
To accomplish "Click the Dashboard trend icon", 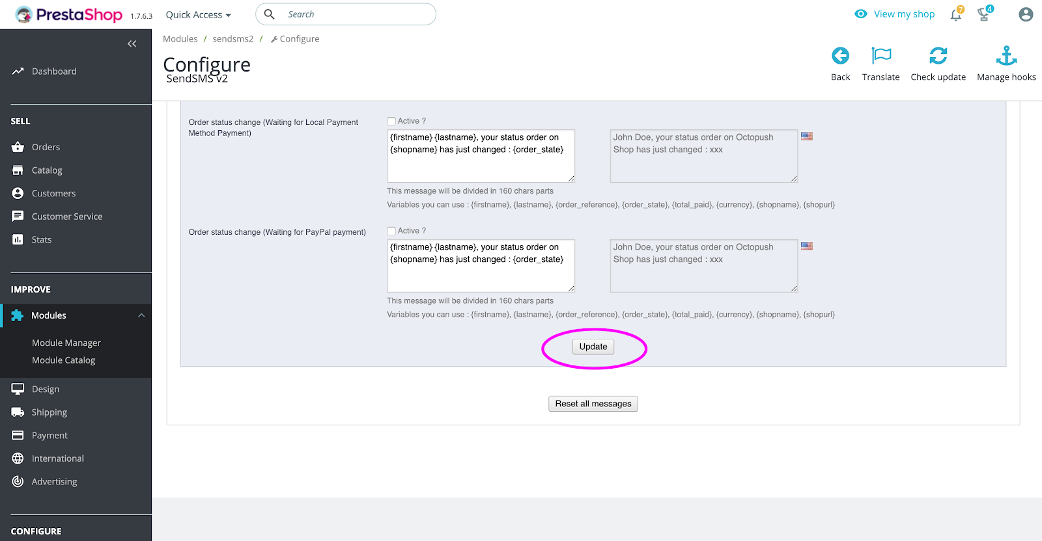I will tap(18, 72).
